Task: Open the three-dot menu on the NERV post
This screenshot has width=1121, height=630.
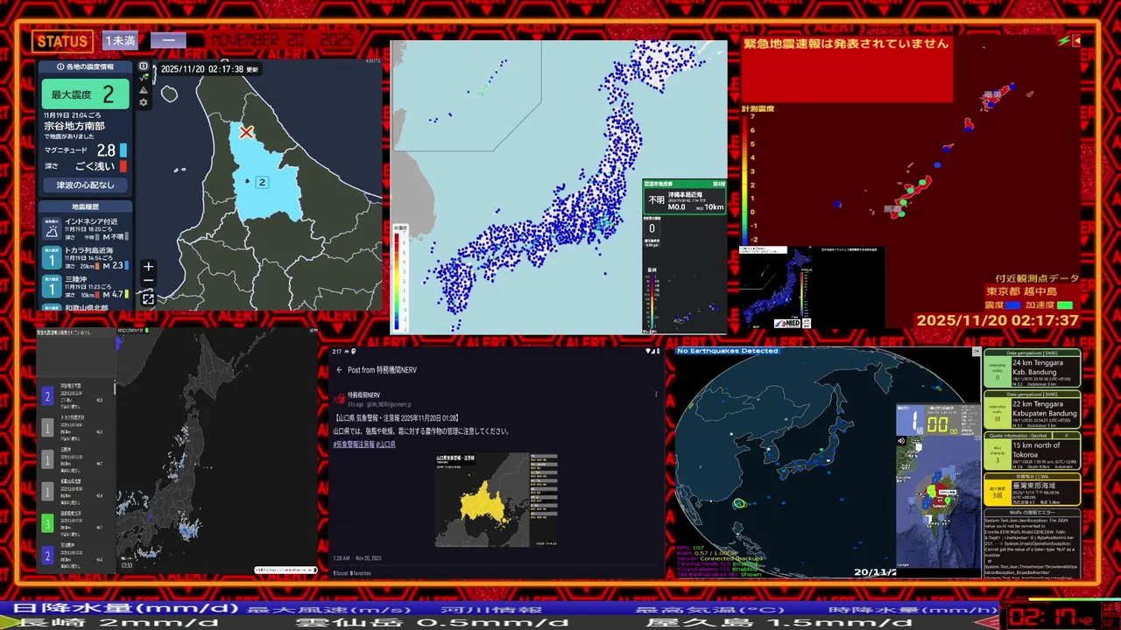Action: pos(656,395)
